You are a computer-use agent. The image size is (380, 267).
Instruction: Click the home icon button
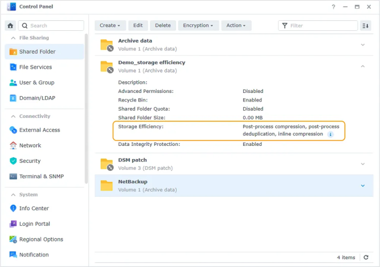(x=10, y=26)
